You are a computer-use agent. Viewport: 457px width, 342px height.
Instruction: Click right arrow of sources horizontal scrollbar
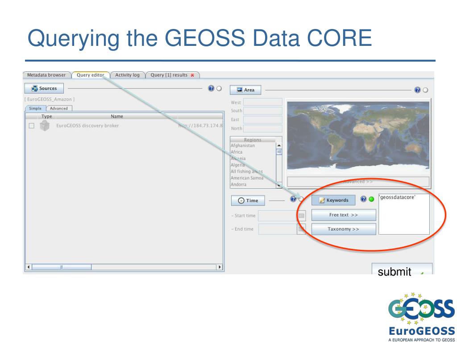[220, 267]
